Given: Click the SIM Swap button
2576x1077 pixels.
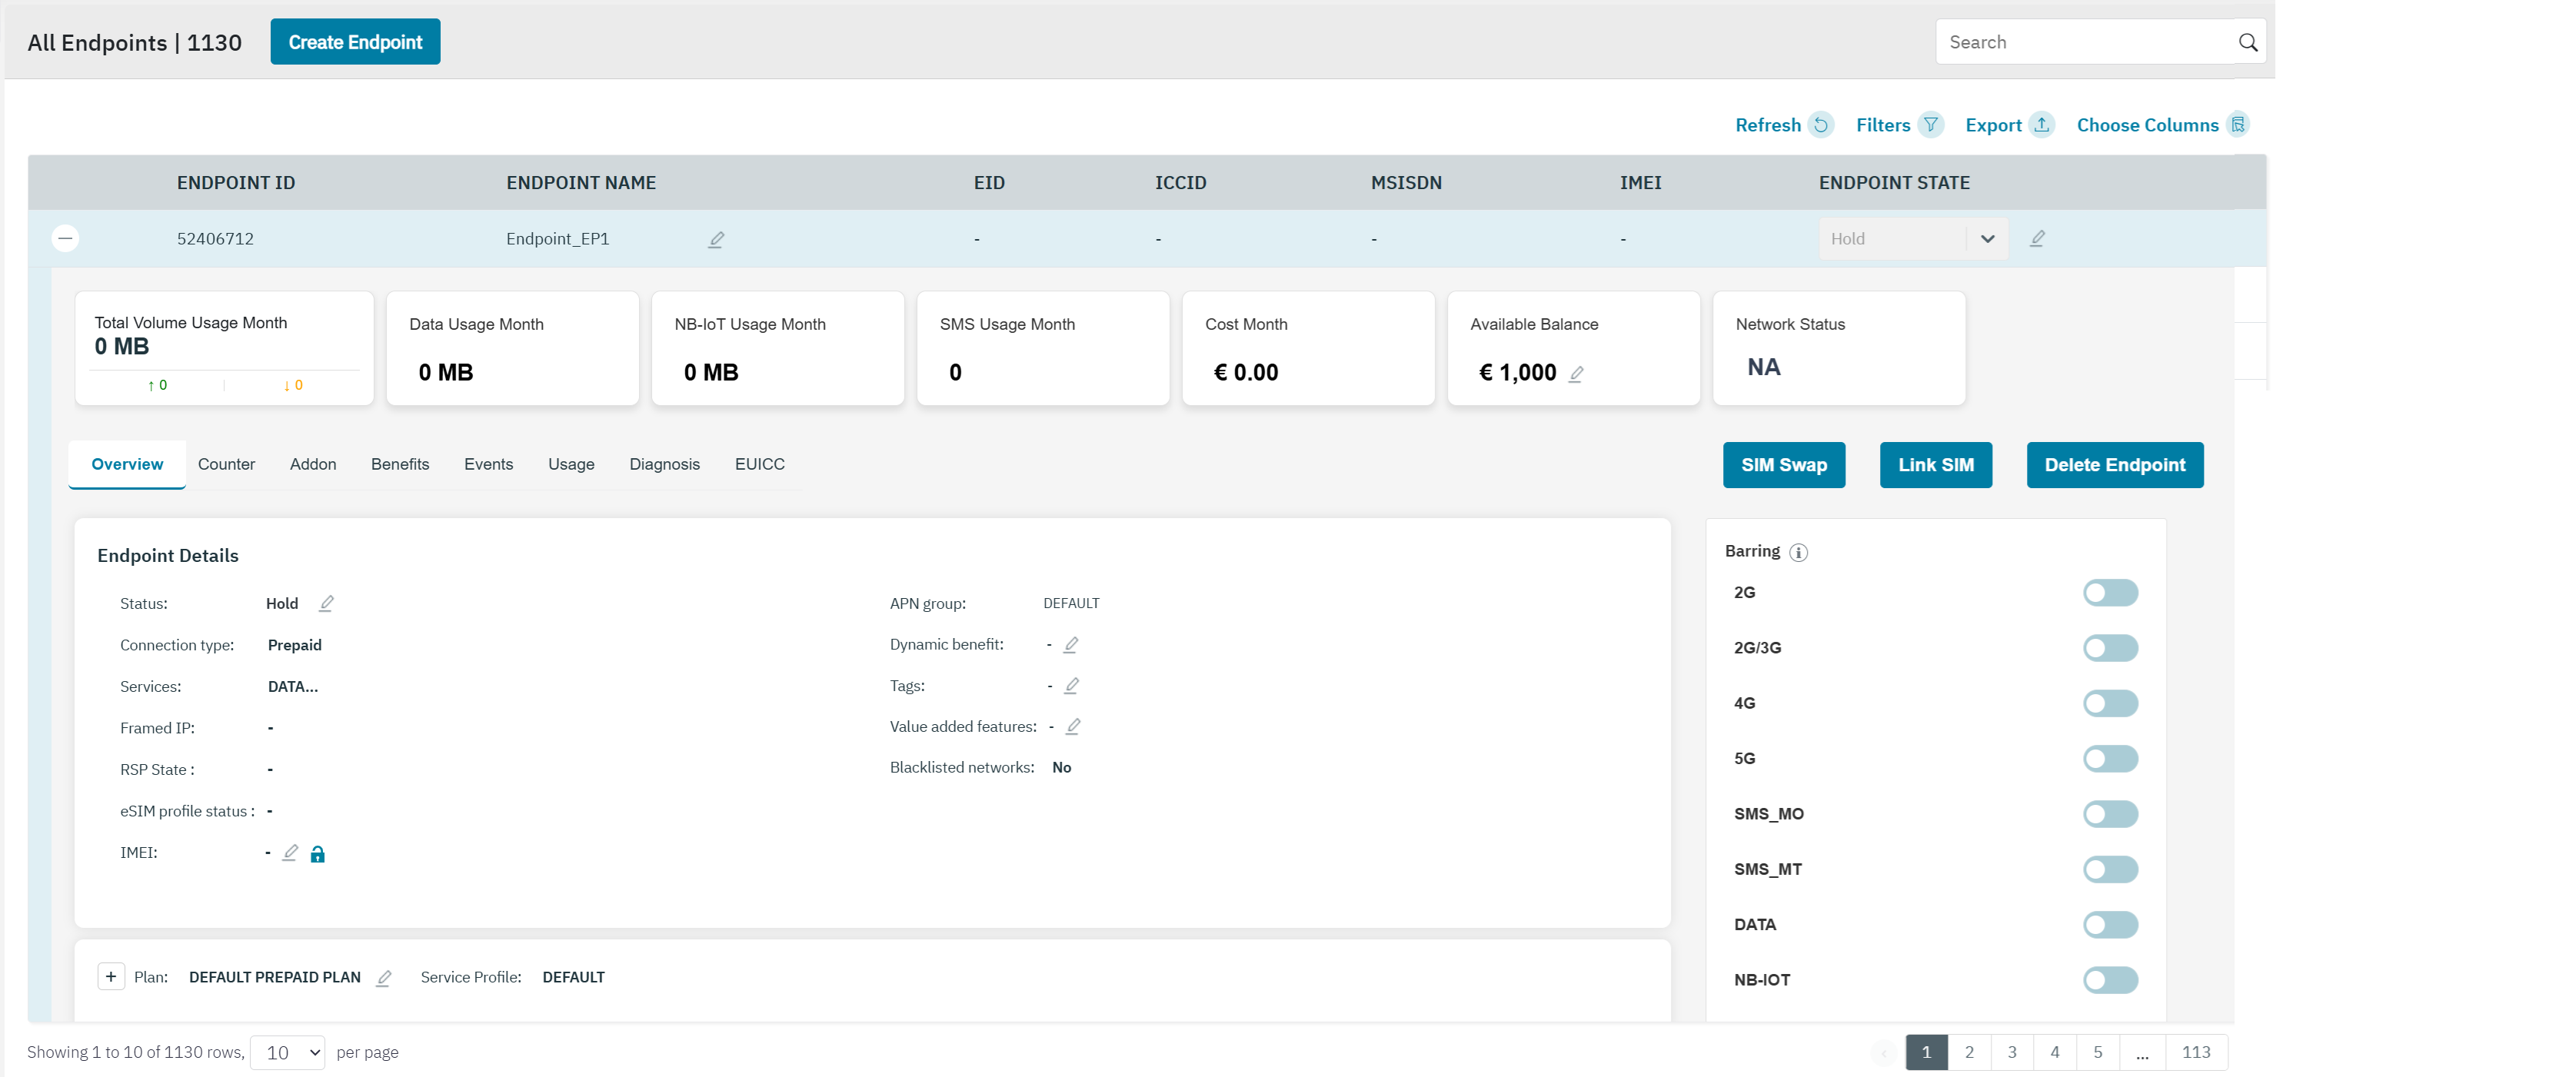Looking at the screenshot, I should 1783,465.
